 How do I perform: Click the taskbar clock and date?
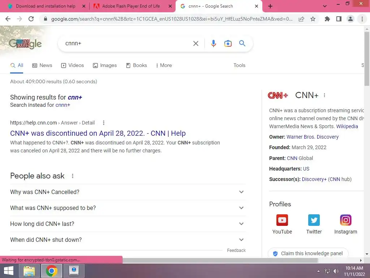click(354, 271)
